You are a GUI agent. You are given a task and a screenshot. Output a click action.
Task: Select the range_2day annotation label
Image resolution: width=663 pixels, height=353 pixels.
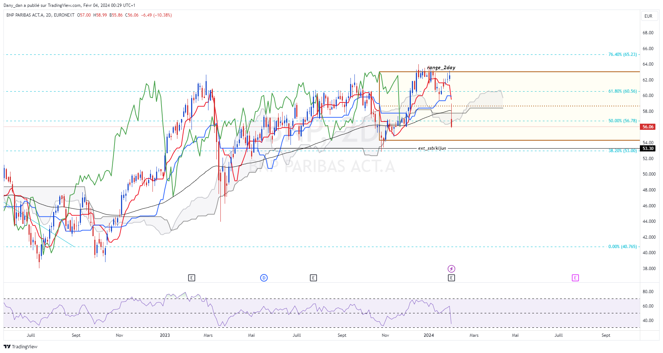click(441, 67)
